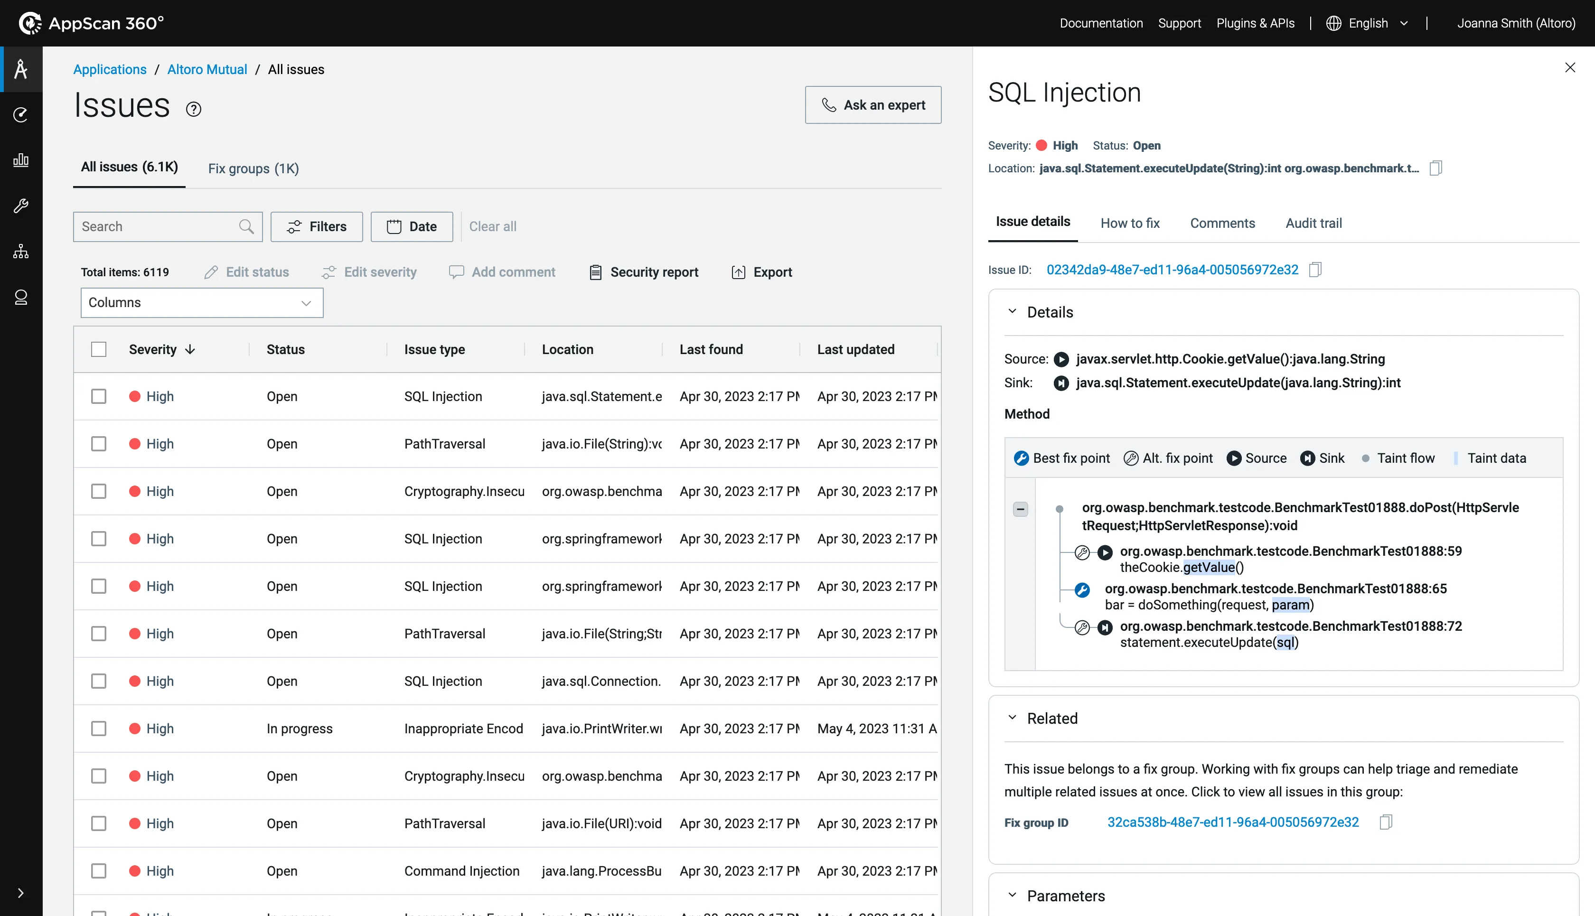Click the globe language icon

pos(1333,23)
